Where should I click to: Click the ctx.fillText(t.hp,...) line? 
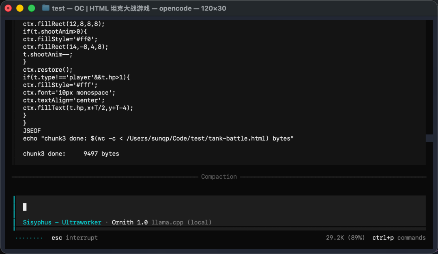78,108
